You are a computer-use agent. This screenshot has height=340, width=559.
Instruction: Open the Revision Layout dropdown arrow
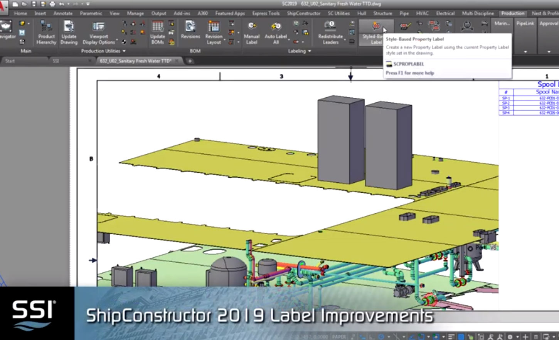pyautogui.click(x=225, y=40)
